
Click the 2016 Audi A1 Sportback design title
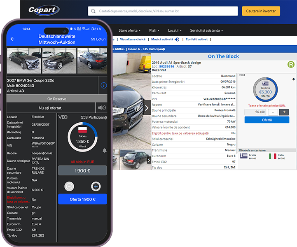point(176,63)
